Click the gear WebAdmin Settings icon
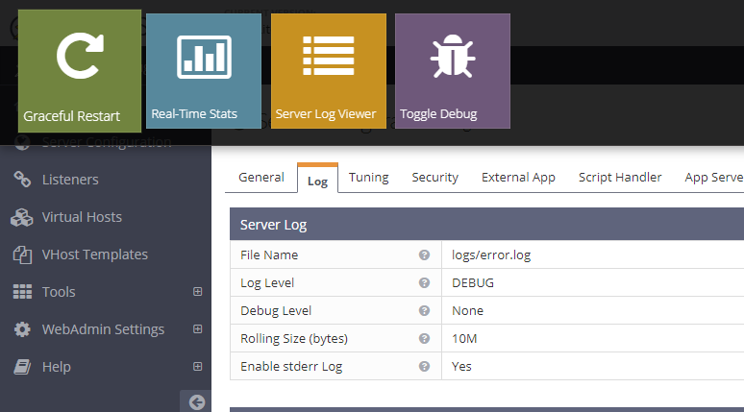Viewport: 744px width, 412px height. coord(22,329)
